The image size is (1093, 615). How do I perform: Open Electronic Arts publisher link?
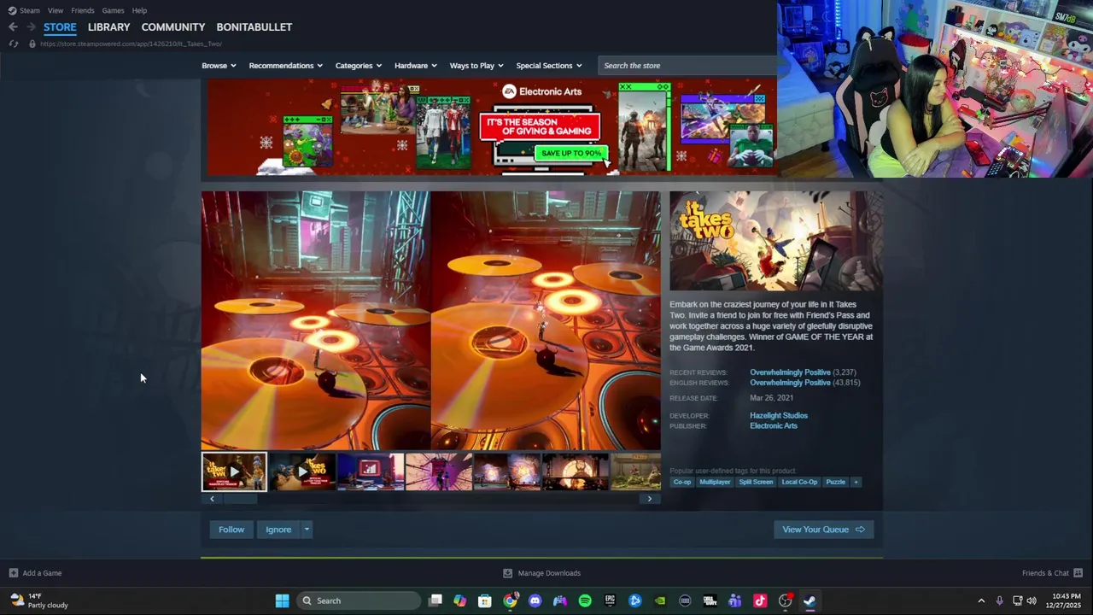coord(774,426)
